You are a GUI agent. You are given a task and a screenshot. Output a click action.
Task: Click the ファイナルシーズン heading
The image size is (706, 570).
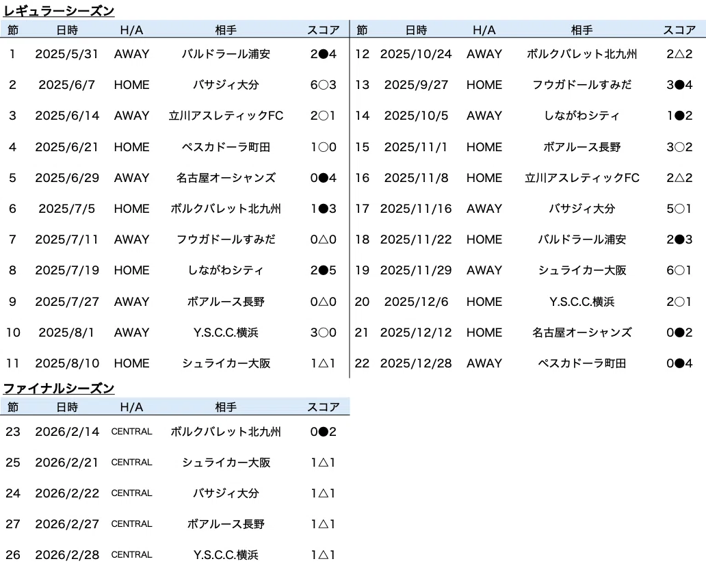pyautogui.click(x=59, y=388)
